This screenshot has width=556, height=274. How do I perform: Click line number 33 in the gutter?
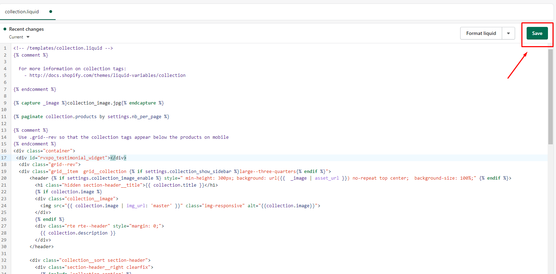(4, 267)
